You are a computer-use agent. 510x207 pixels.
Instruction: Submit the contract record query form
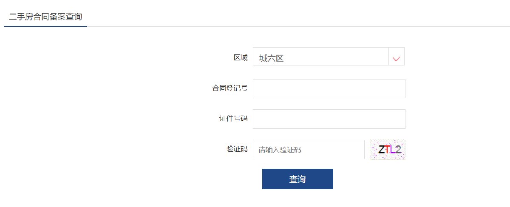297,179
